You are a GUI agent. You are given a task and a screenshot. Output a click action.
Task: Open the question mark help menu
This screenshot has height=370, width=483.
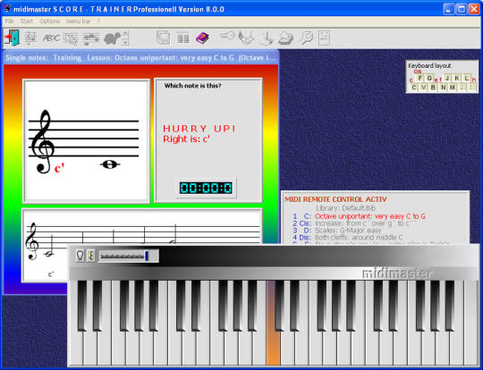click(x=98, y=21)
